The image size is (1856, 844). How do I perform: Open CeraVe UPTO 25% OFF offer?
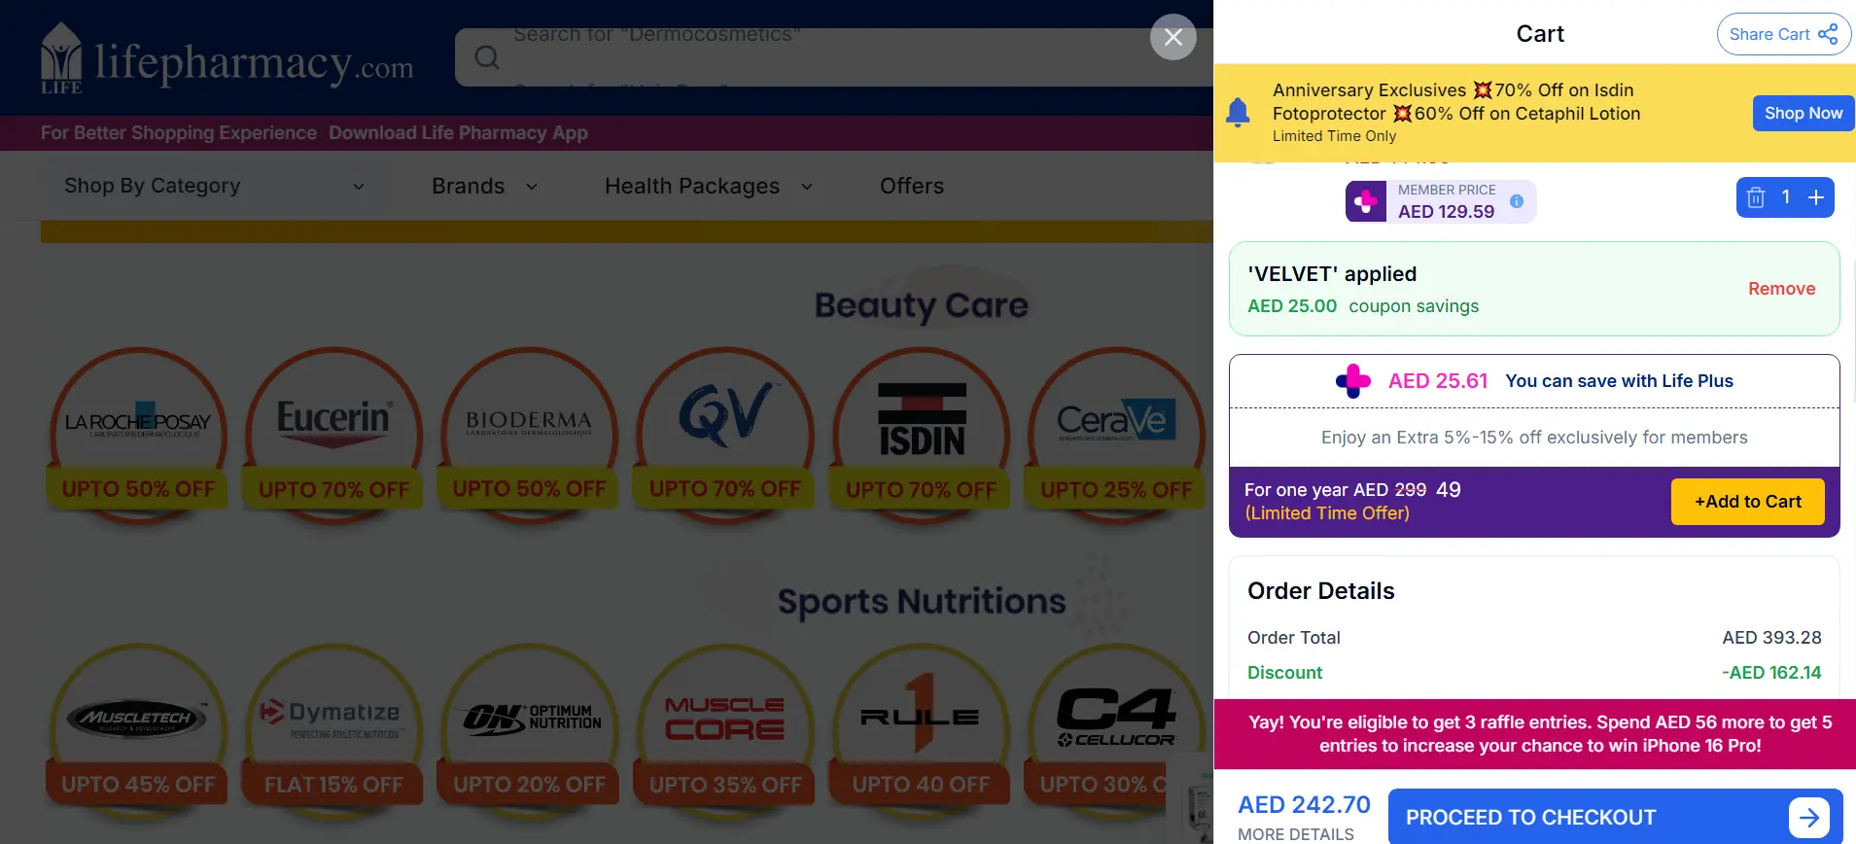(1116, 435)
